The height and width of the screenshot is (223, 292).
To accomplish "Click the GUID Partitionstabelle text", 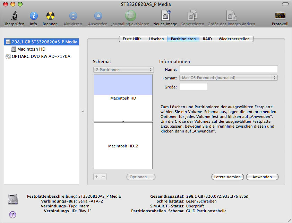I will [x=206, y=211].
